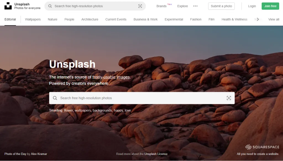Select the Editorial tab
The width and height of the screenshot is (283, 161).
click(x=10, y=19)
